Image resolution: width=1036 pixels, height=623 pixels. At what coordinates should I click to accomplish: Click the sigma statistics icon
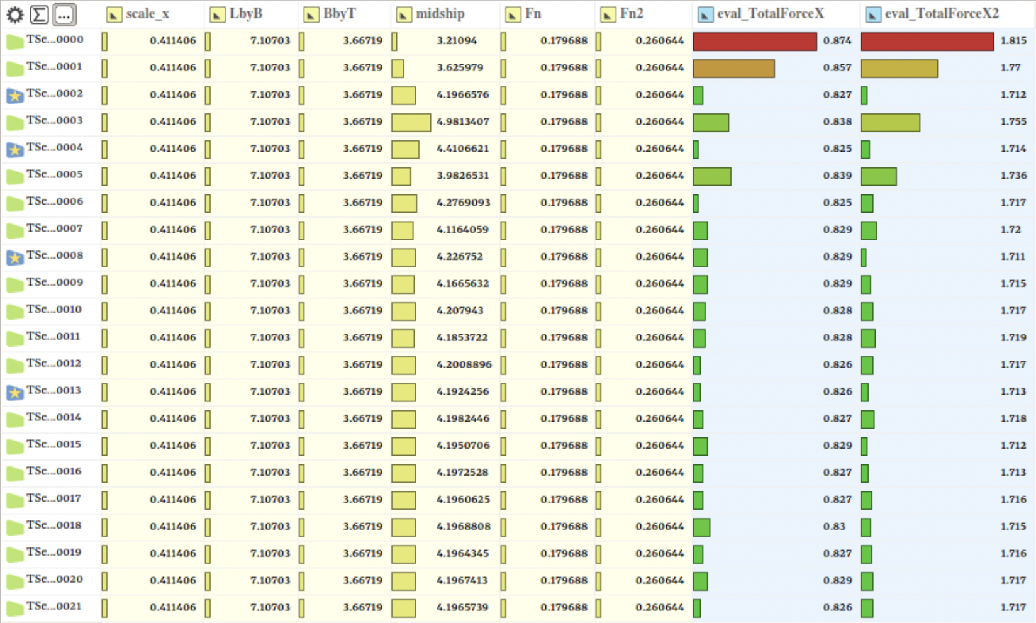point(40,14)
